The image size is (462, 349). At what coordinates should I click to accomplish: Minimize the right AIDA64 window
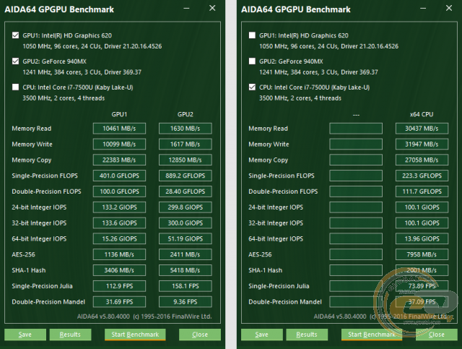(x=423, y=9)
